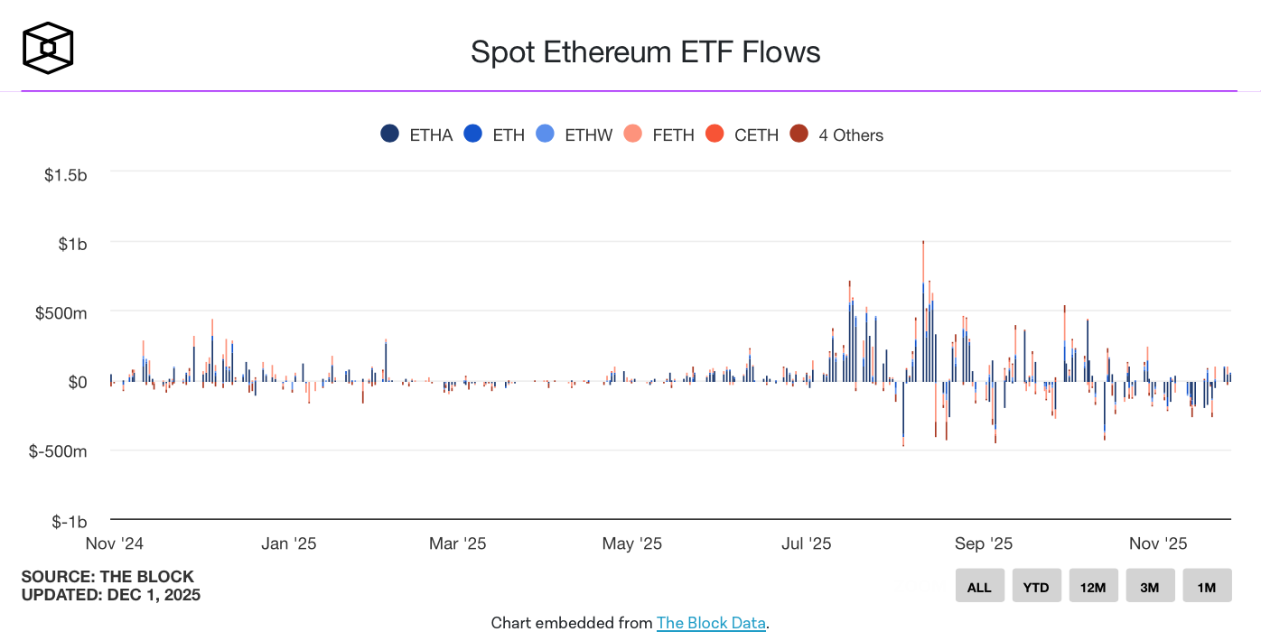Viewport: 1261px width, 641px height.
Task: Click the ETHW legend color dot
Action: point(546,135)
